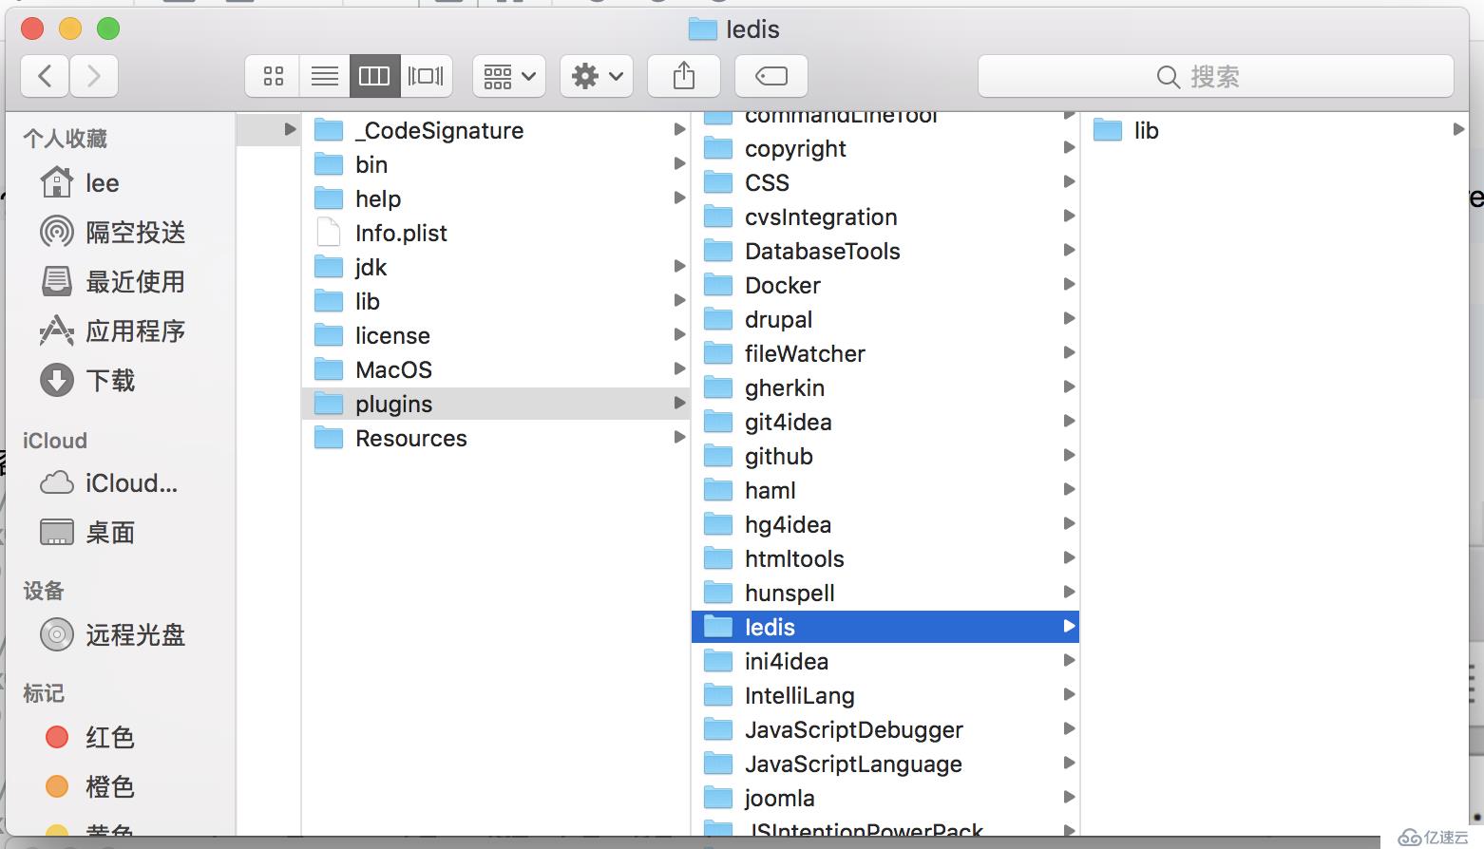
Task: Select the Docker folder
Action: (x=885, y=285)
